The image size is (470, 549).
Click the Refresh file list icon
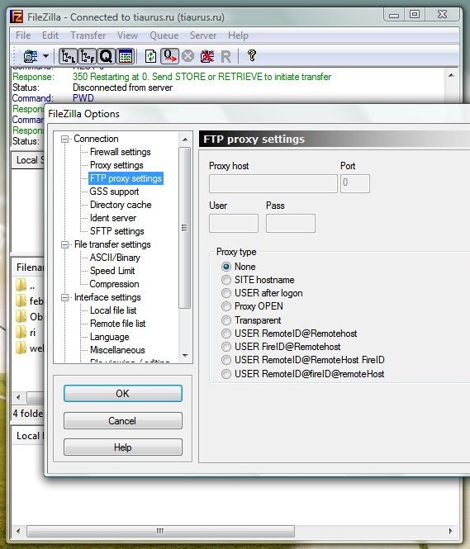(x=150, y=56)
